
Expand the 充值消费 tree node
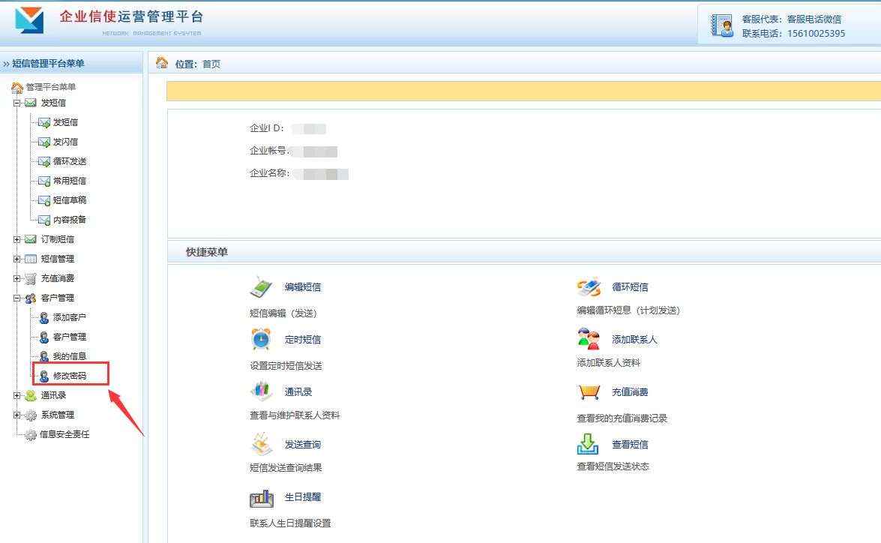(16, 278)
